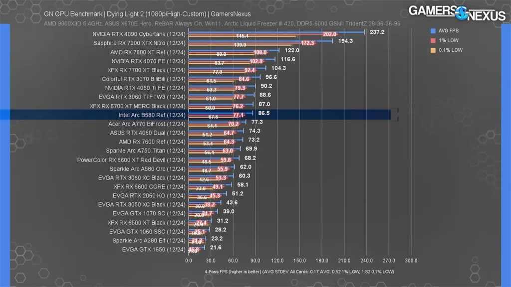
Task: Select the EVGA GTX 1070 SC label
Action: (149, 213)
